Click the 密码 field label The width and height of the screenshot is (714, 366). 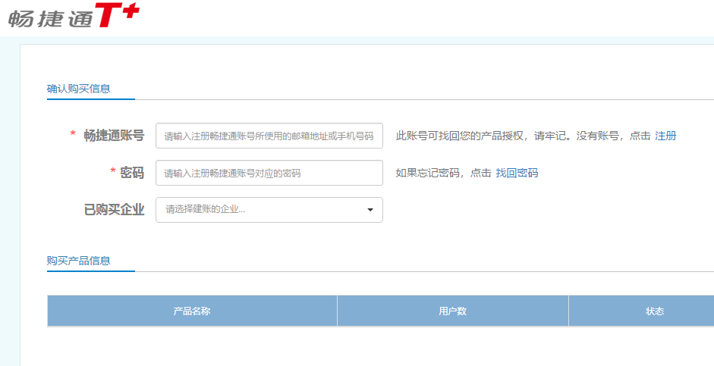132,173
